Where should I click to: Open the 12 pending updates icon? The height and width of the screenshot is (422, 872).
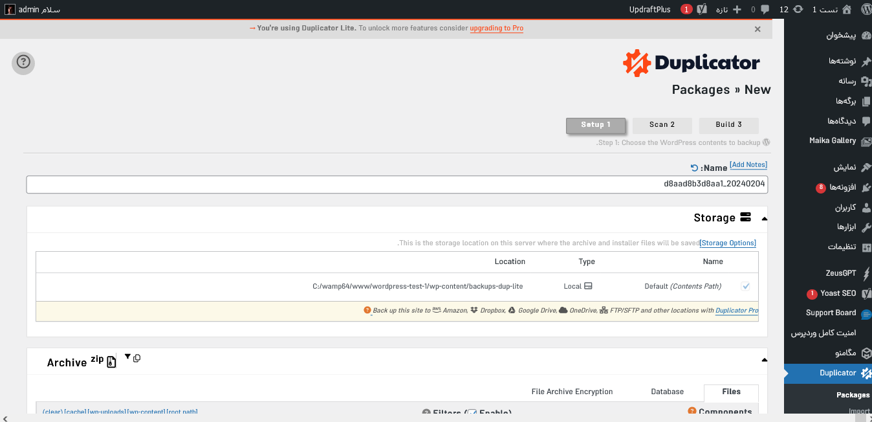790,9
